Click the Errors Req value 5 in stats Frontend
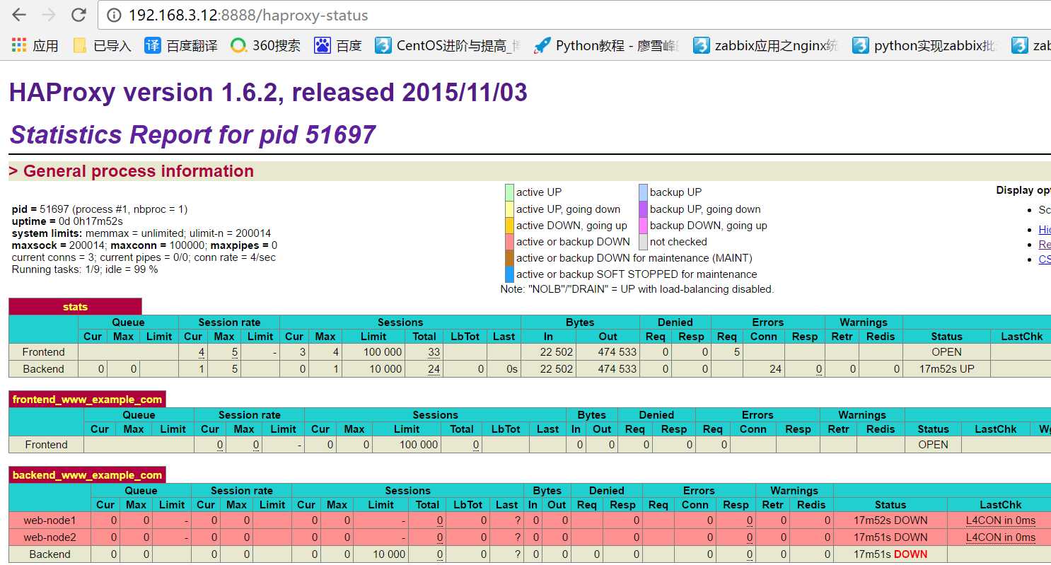Screen dimensions: 1051x565 coord(736,352)
